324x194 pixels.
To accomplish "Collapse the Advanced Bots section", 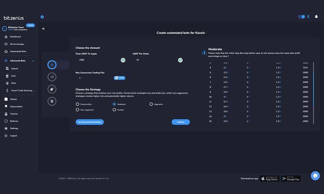I will pos(33,61).
